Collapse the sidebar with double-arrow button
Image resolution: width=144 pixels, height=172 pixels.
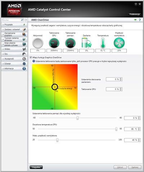pos(26,20)
